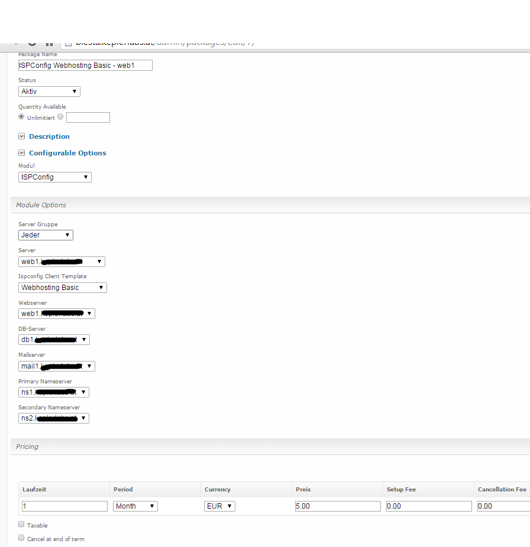Toggle the Configurable Options expander icon
Image resolution: width=530 pixels, height=547 pixels.
coord(22,153)
